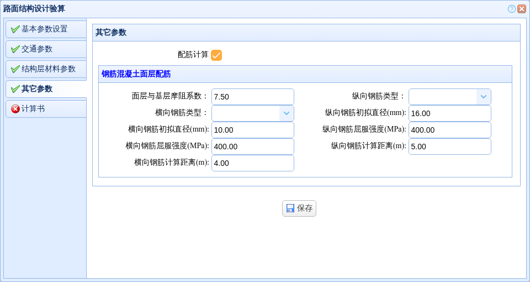Viewport: 530px width, 282px height.
Task: Click the 横向钢筋类型 label
Action: point(181,113)
